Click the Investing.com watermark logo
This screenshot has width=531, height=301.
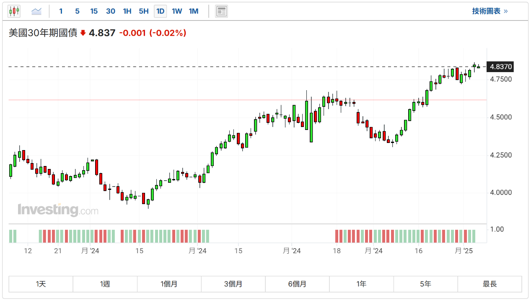click(x=58, y=210)
